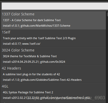108x103 pixels.
Task: Click install v0.0.17 www.1self.co line
Action: (21, 44)
